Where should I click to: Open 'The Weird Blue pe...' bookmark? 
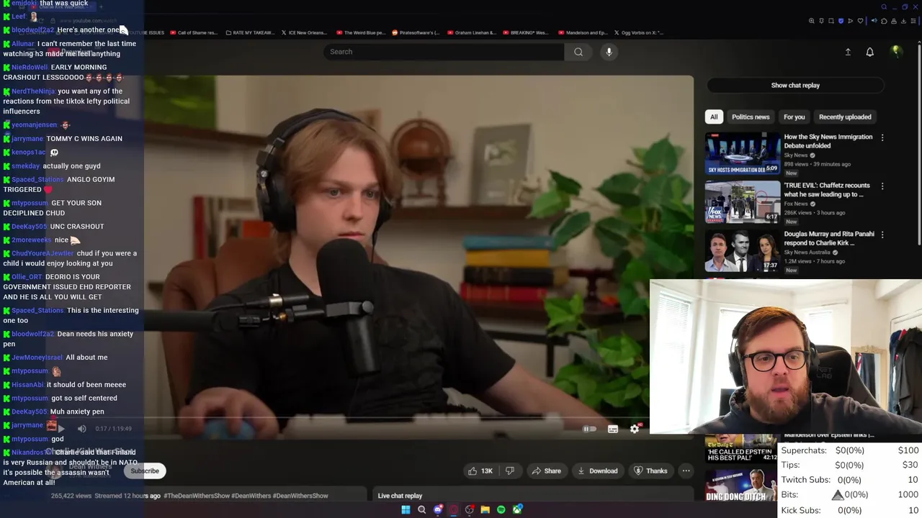[x=361, y=32]
